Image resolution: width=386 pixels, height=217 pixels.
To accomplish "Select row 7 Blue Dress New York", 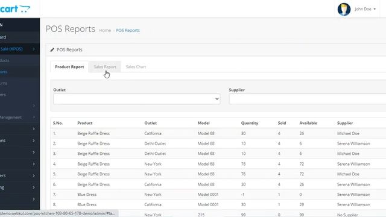I will coord(218,194).
